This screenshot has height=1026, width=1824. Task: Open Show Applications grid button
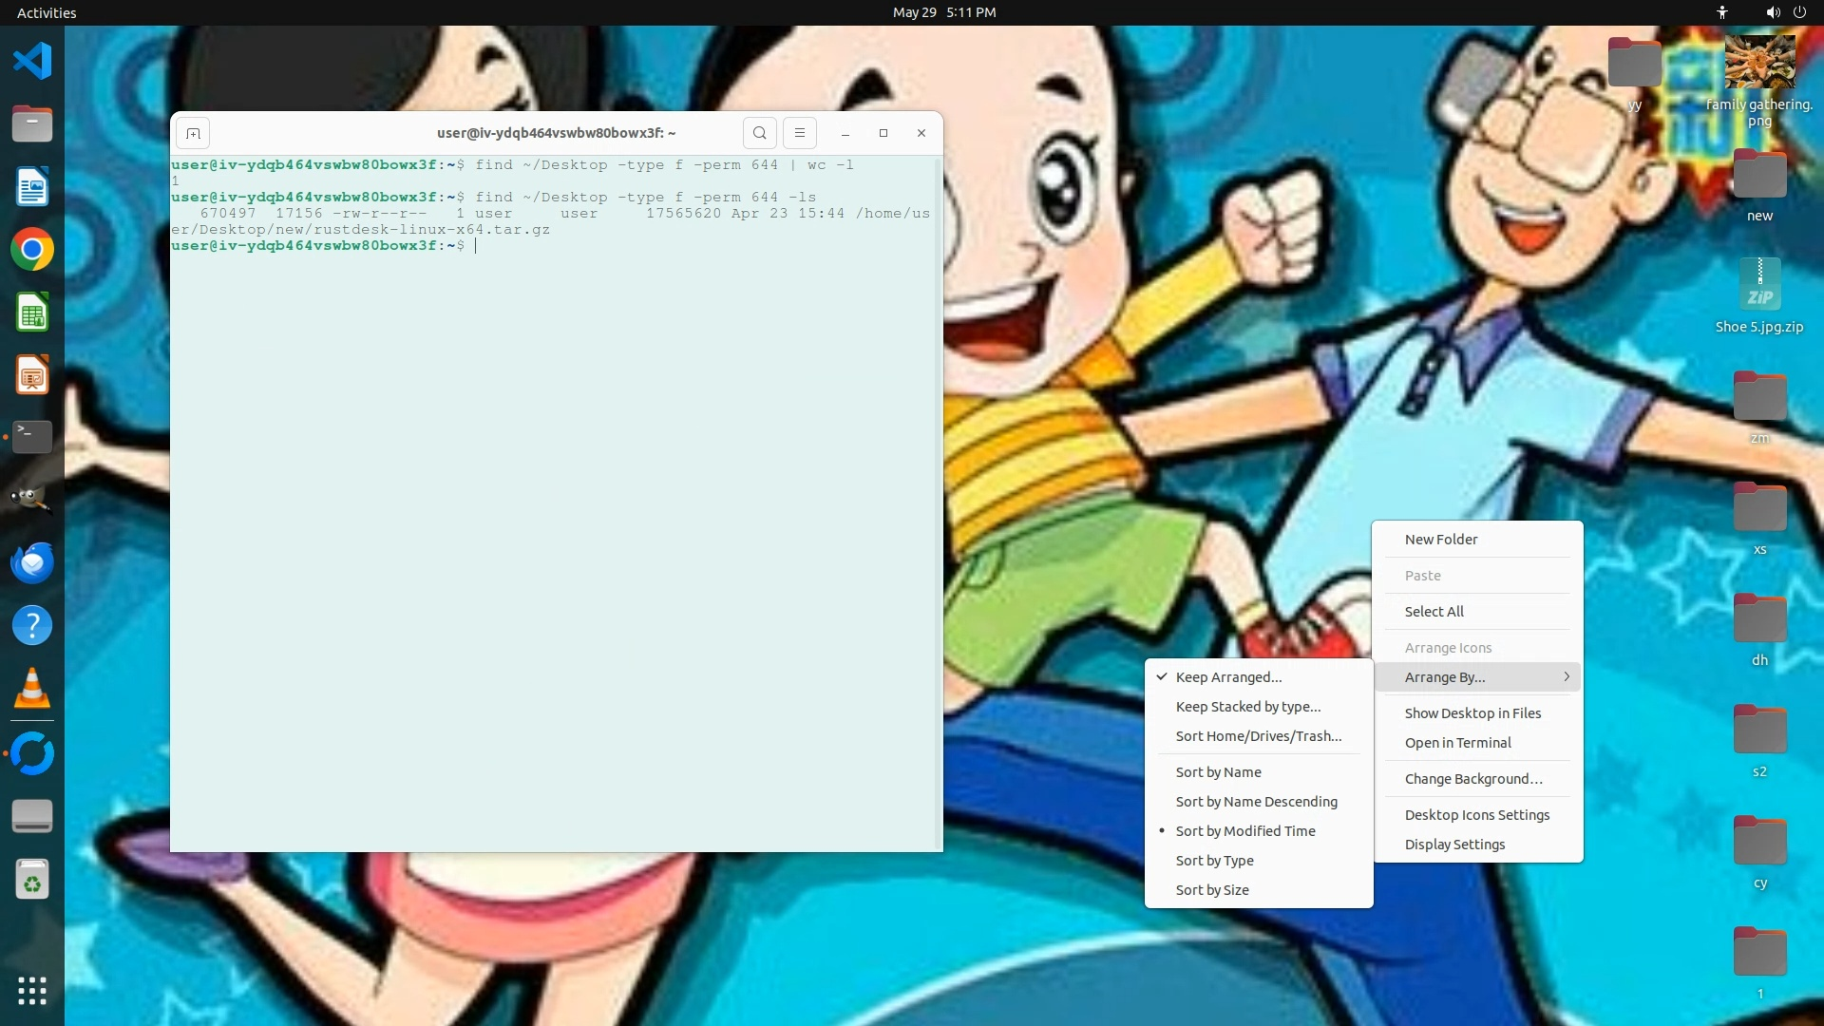(32, 991)
